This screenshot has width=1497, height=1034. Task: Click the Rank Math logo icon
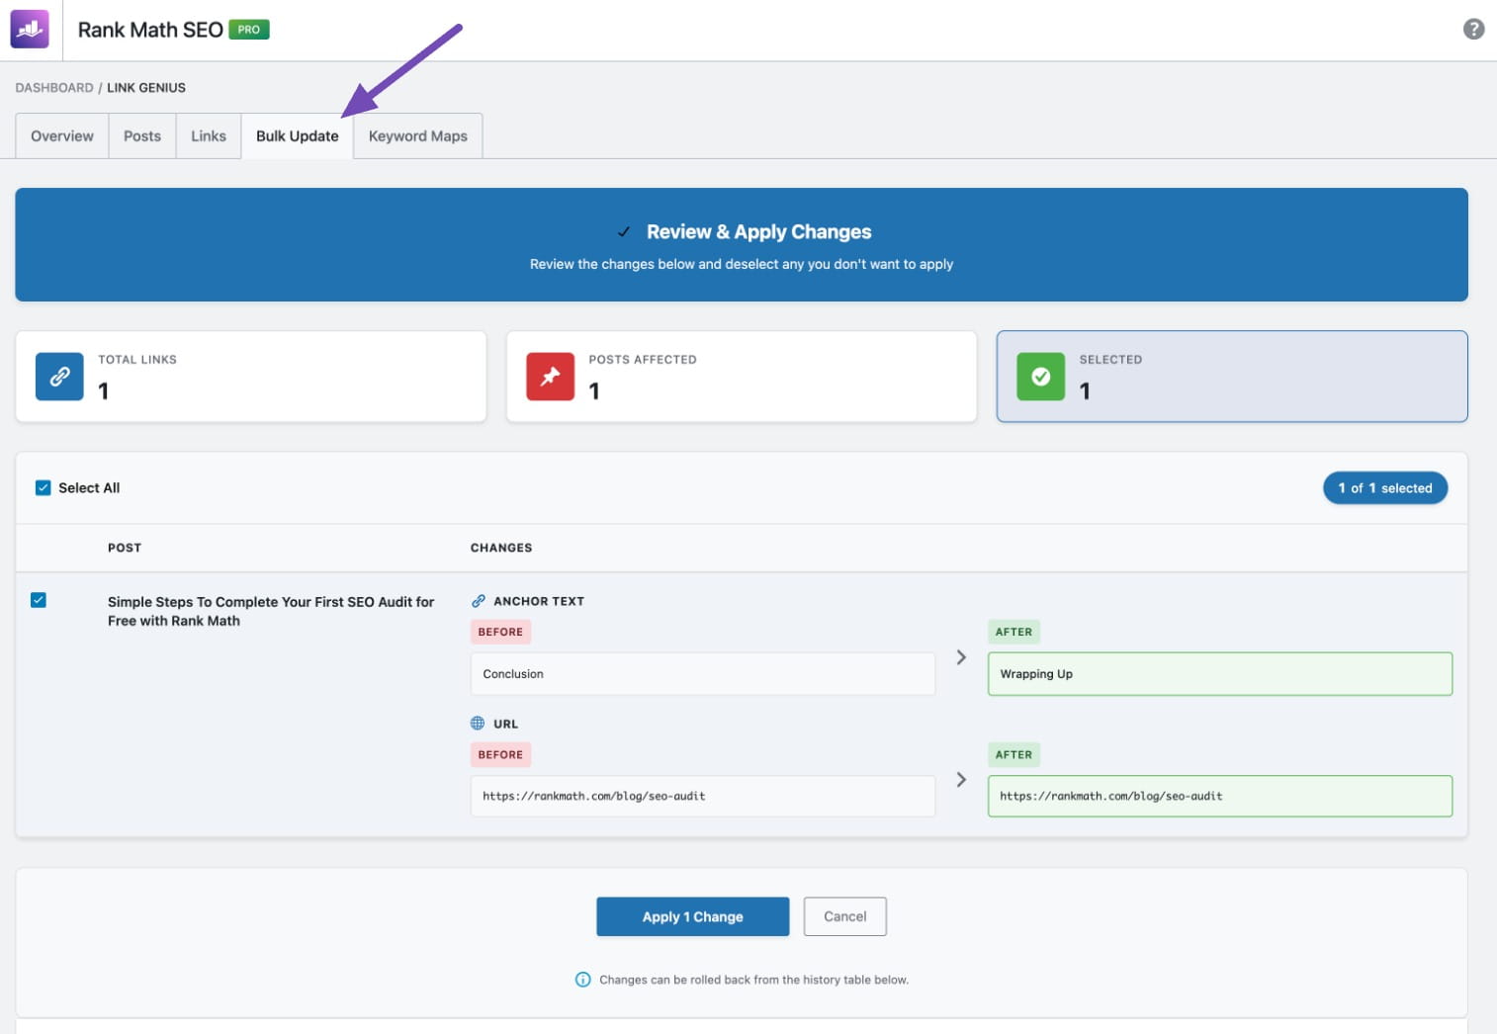[30, 30]
